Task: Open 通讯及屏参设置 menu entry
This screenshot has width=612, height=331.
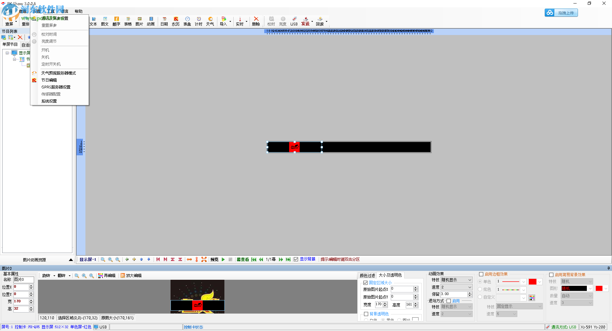Action: 55,18
